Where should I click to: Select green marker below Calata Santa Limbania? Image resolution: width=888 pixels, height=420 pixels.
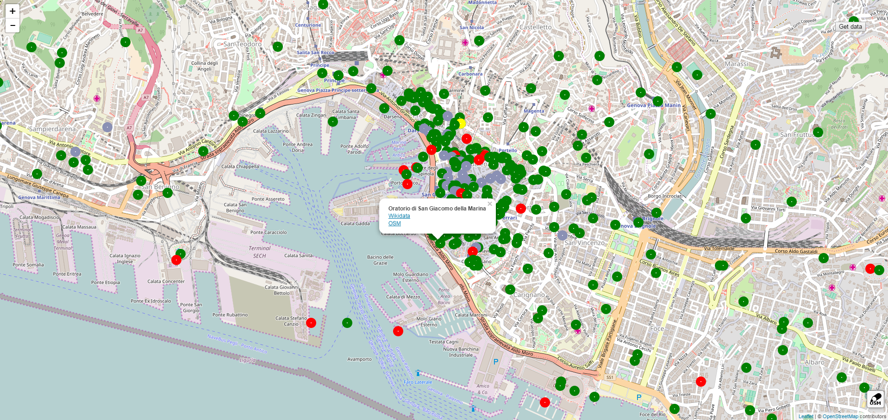coord(333,122)
